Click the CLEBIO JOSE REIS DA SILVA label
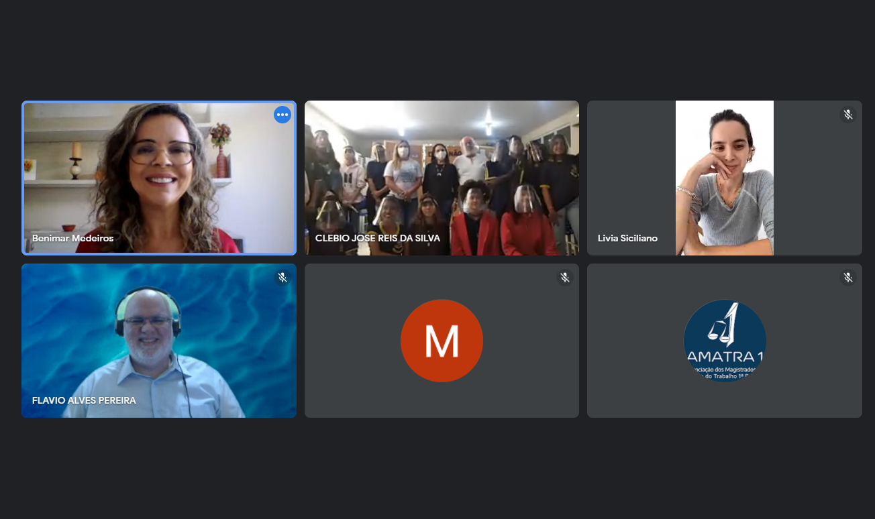Screen dimensions: 875x519 click(x=377, y=238)
